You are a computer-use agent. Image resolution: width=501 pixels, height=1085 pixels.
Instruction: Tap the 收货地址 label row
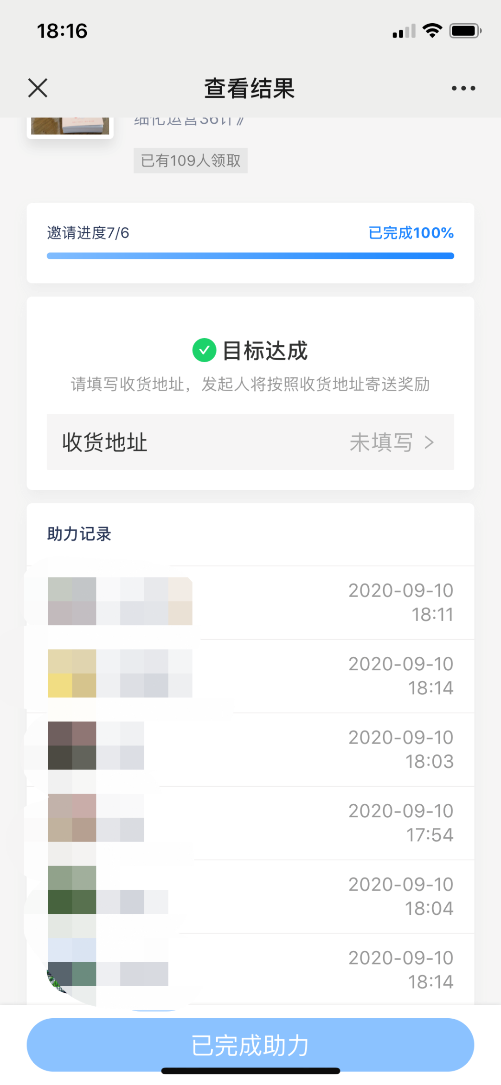coord(105,443)
